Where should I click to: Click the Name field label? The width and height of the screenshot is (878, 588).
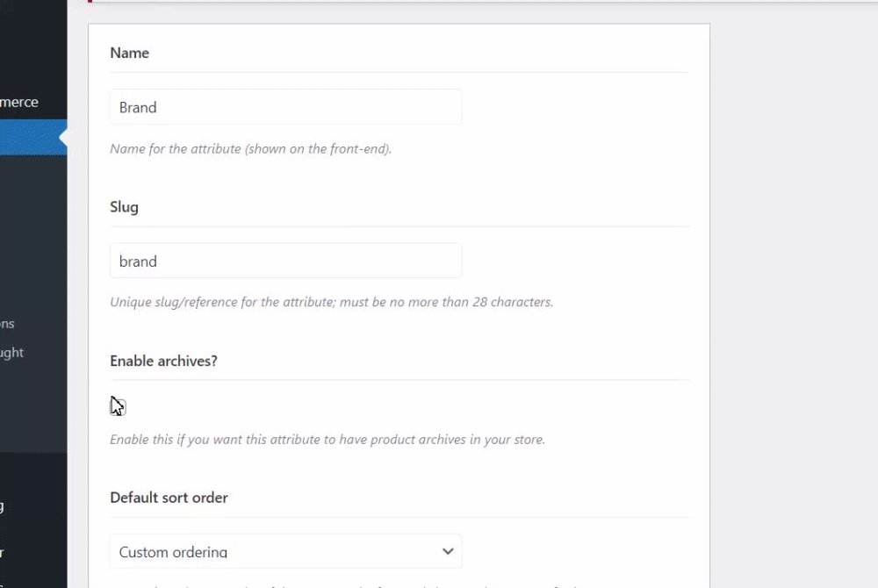129,53
